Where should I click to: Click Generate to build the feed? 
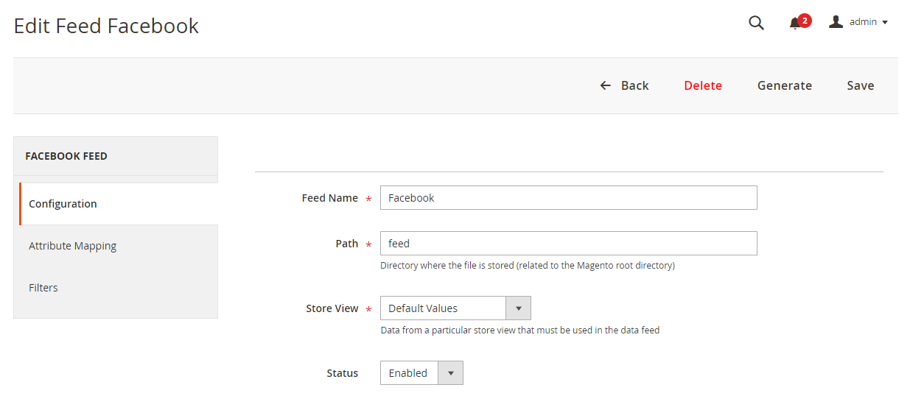(784, 85)
